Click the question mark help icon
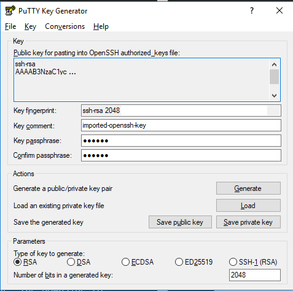The width and height of the screenshot is (293, 291). tap(252, 10)
